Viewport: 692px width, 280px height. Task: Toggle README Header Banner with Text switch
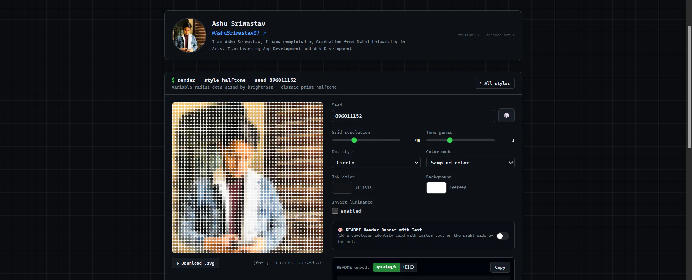[503, 236]
